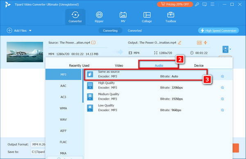Image resolution: width=246 pixels, height=159 pixels.
Task: Choose AC3 in the format list
Action: 64,97
